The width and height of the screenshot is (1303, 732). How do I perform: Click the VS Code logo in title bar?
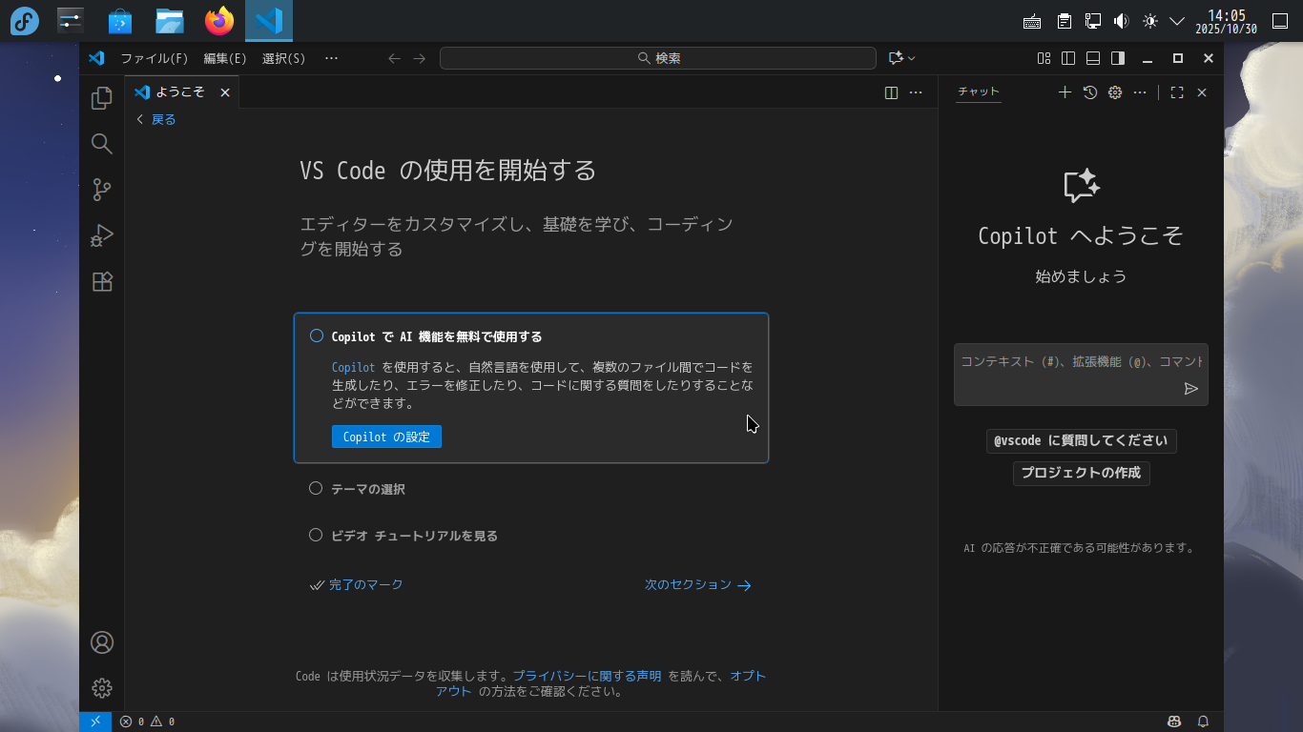click(x=96, y=58)
